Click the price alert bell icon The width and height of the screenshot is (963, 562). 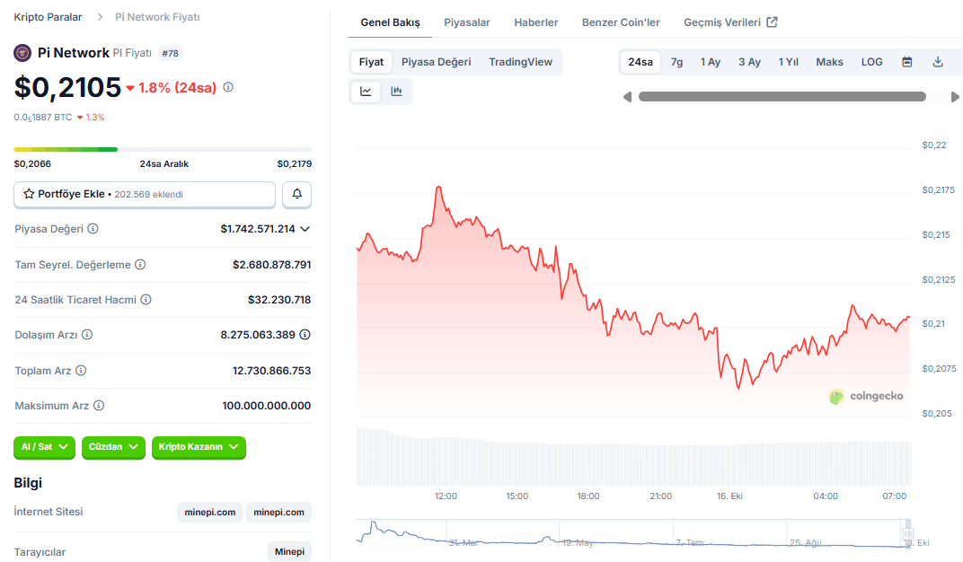296,195
